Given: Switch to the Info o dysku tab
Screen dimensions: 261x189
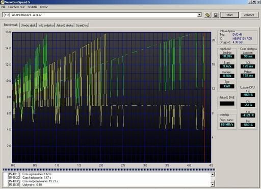Looking at the screenshot, I should click(46, 25).
